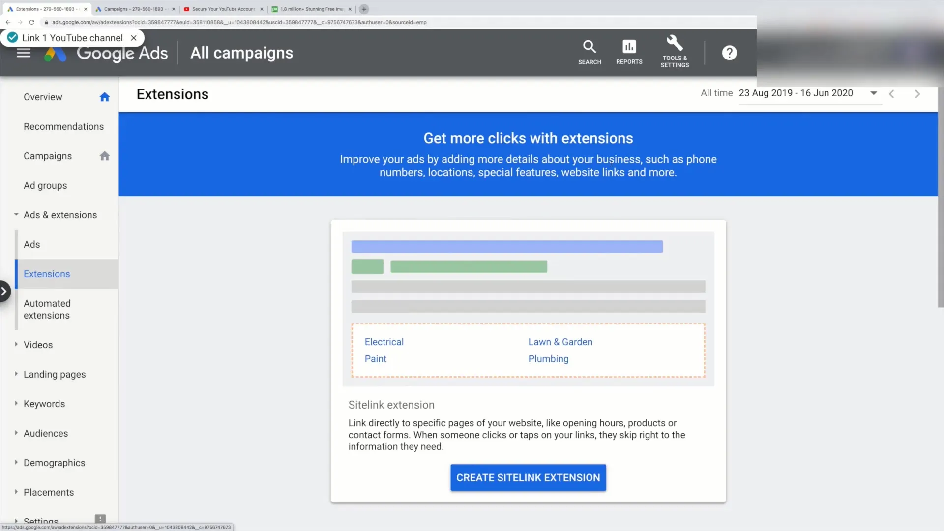
Task: Click the CREATE SITELINK EXTENSION button
Action: click(x=528, y=477)
